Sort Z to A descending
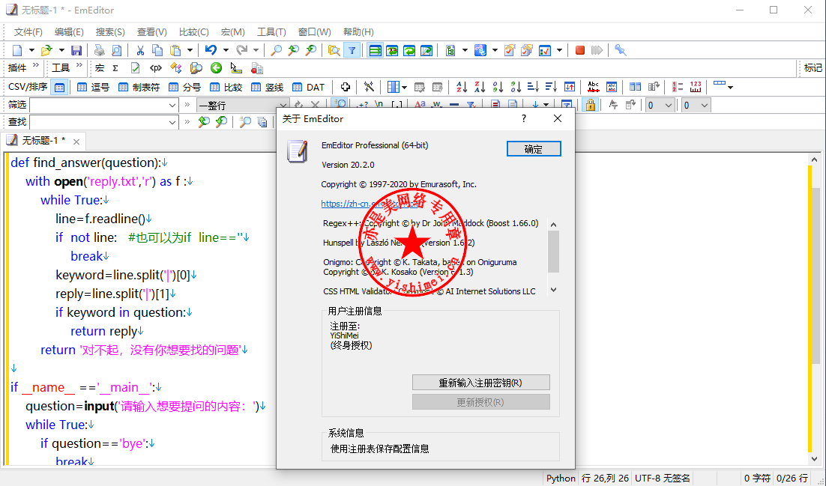This screenshot has height=486, width=826. pos(480,88)
